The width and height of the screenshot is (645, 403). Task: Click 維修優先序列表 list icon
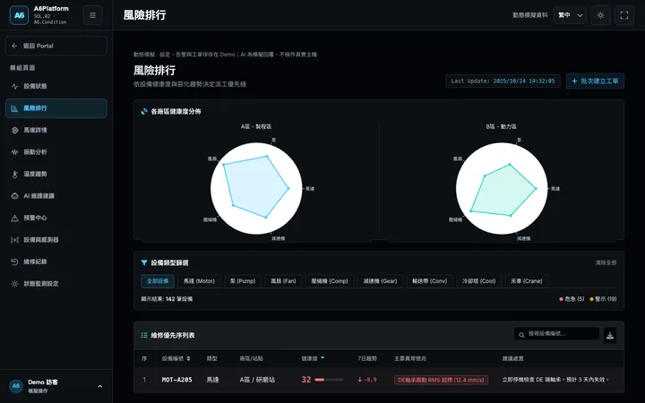144,335
